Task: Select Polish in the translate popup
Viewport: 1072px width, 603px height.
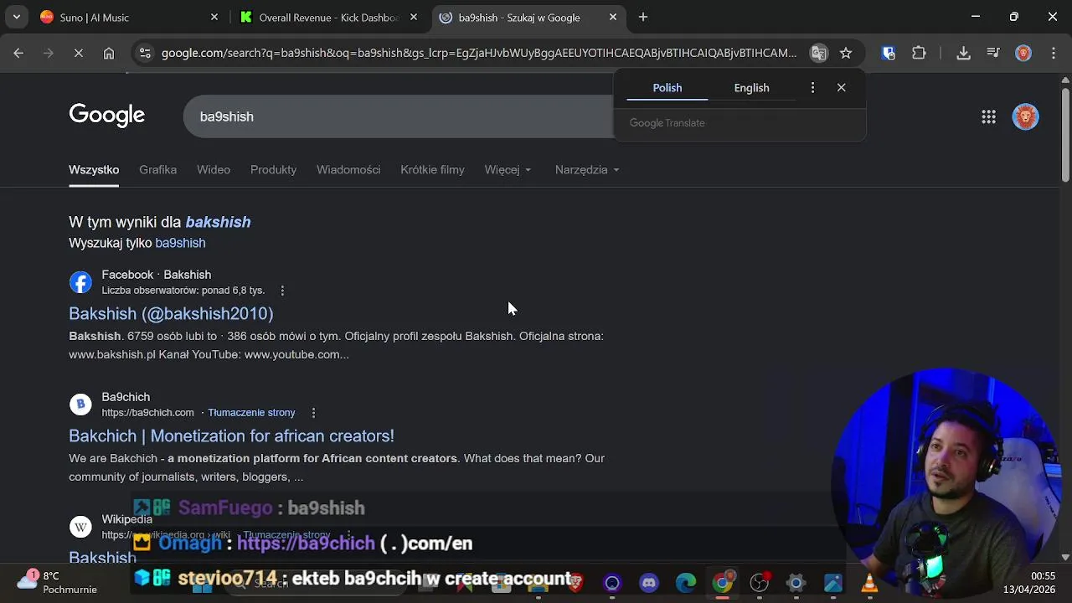Action: [667, 88]
